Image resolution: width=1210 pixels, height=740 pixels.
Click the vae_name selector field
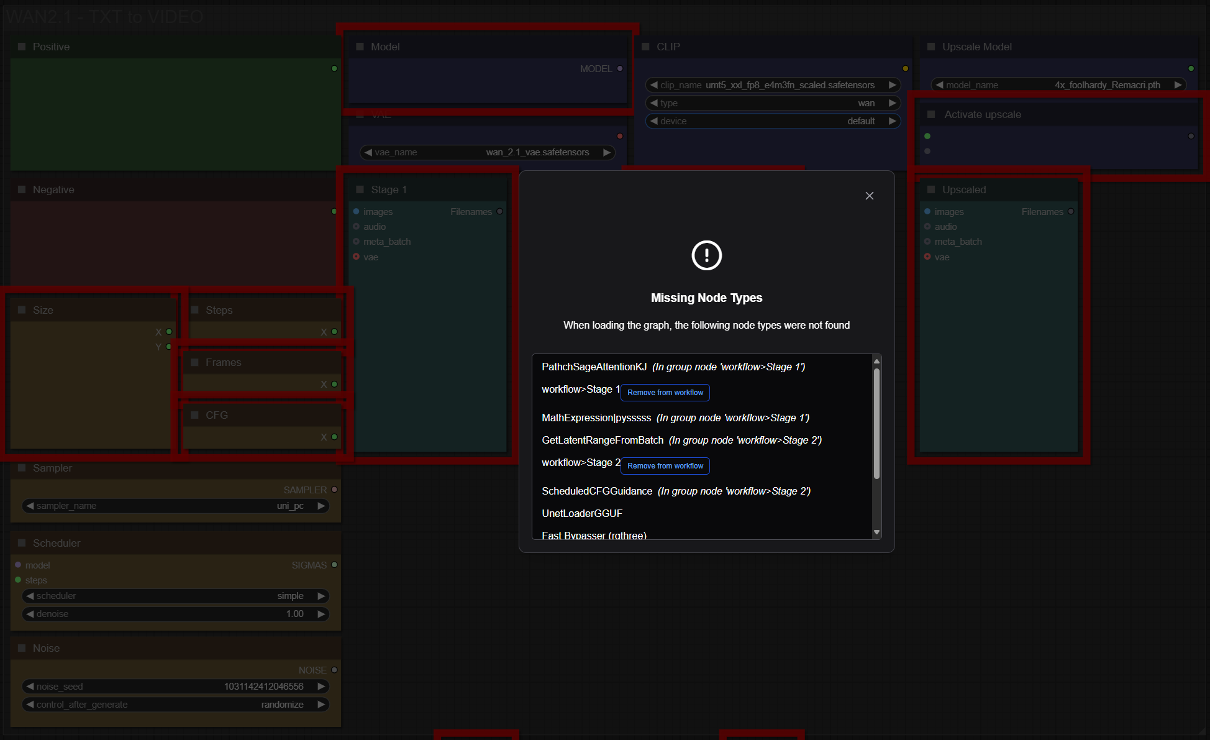click(488, 152)
